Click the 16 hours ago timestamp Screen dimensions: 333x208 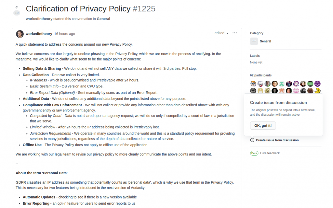(64, 34)
